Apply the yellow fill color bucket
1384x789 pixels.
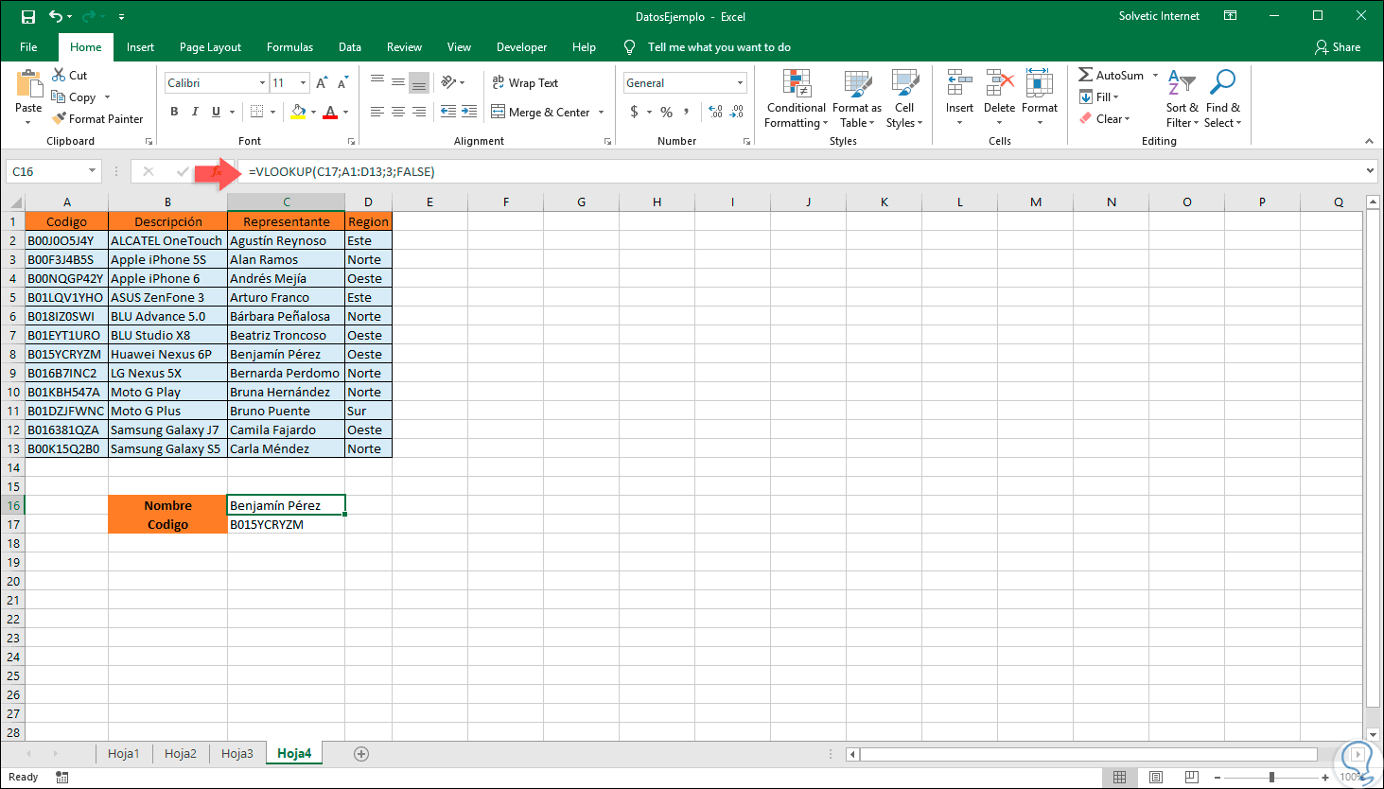click(x=298, y=112)
